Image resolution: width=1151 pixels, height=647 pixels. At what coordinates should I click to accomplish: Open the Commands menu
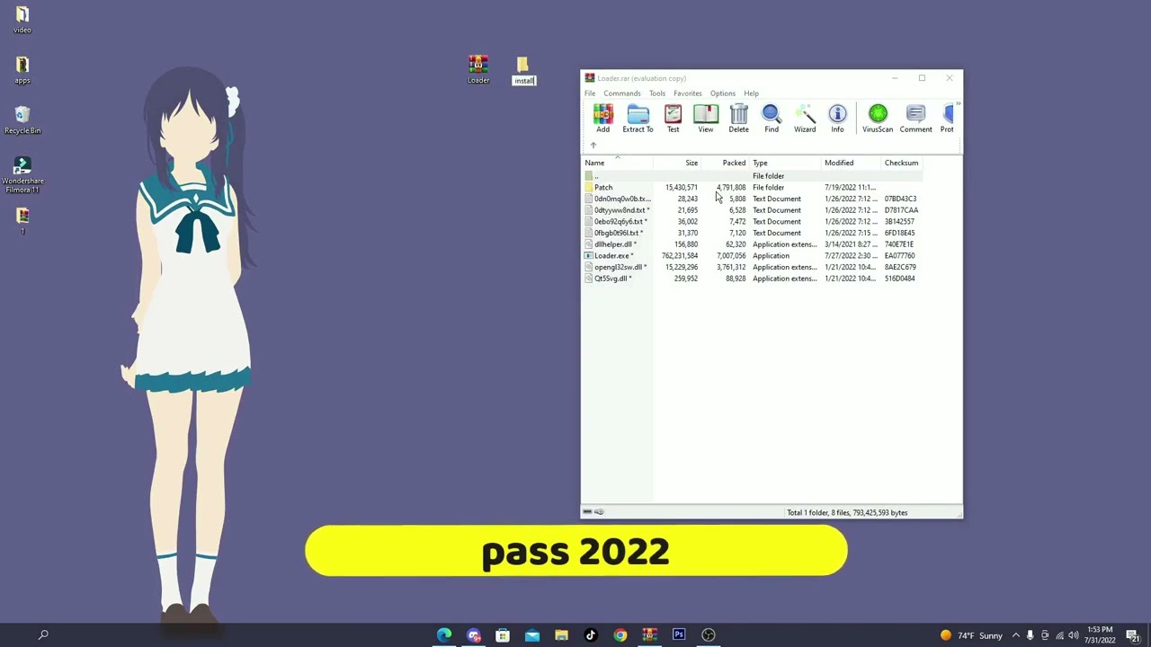pos(622,93)
